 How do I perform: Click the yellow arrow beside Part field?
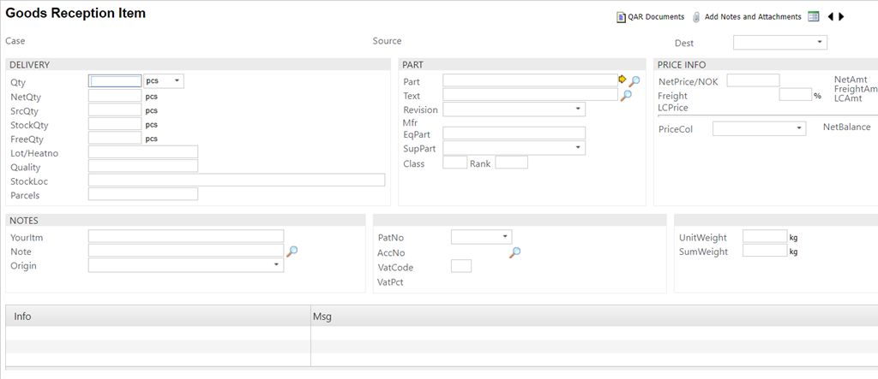pyautogui.click(x=622, y=80)
